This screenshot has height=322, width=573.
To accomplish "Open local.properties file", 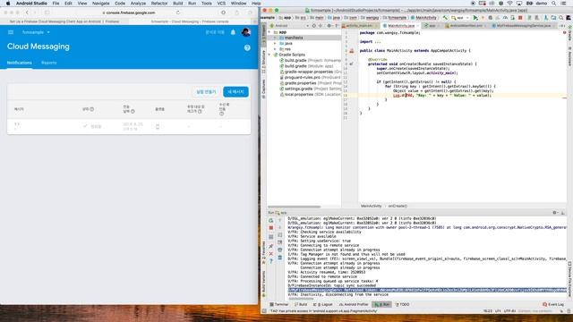I will pos(311,94).
